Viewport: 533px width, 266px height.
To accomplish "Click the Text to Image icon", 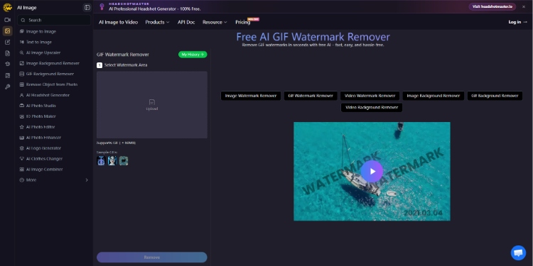I will 22,42.
